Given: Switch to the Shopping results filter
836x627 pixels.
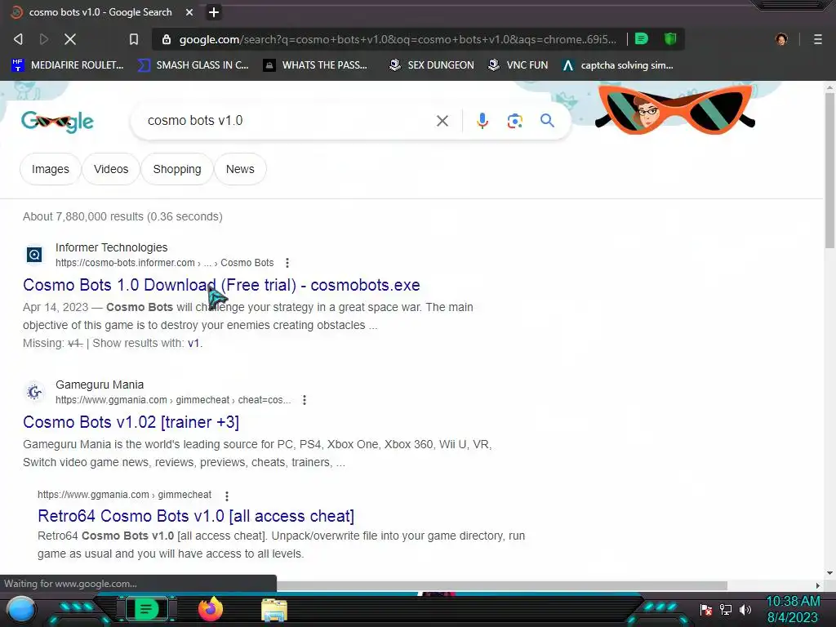Looking at the screenshot, I should [177, 169].
